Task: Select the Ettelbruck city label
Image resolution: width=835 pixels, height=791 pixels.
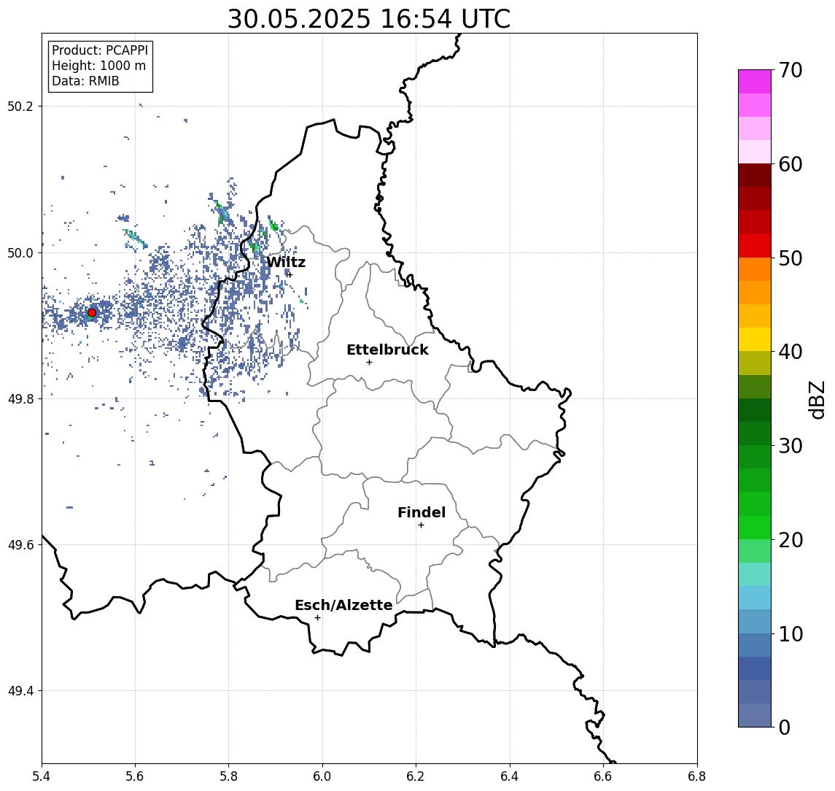Action: (387, 350)
